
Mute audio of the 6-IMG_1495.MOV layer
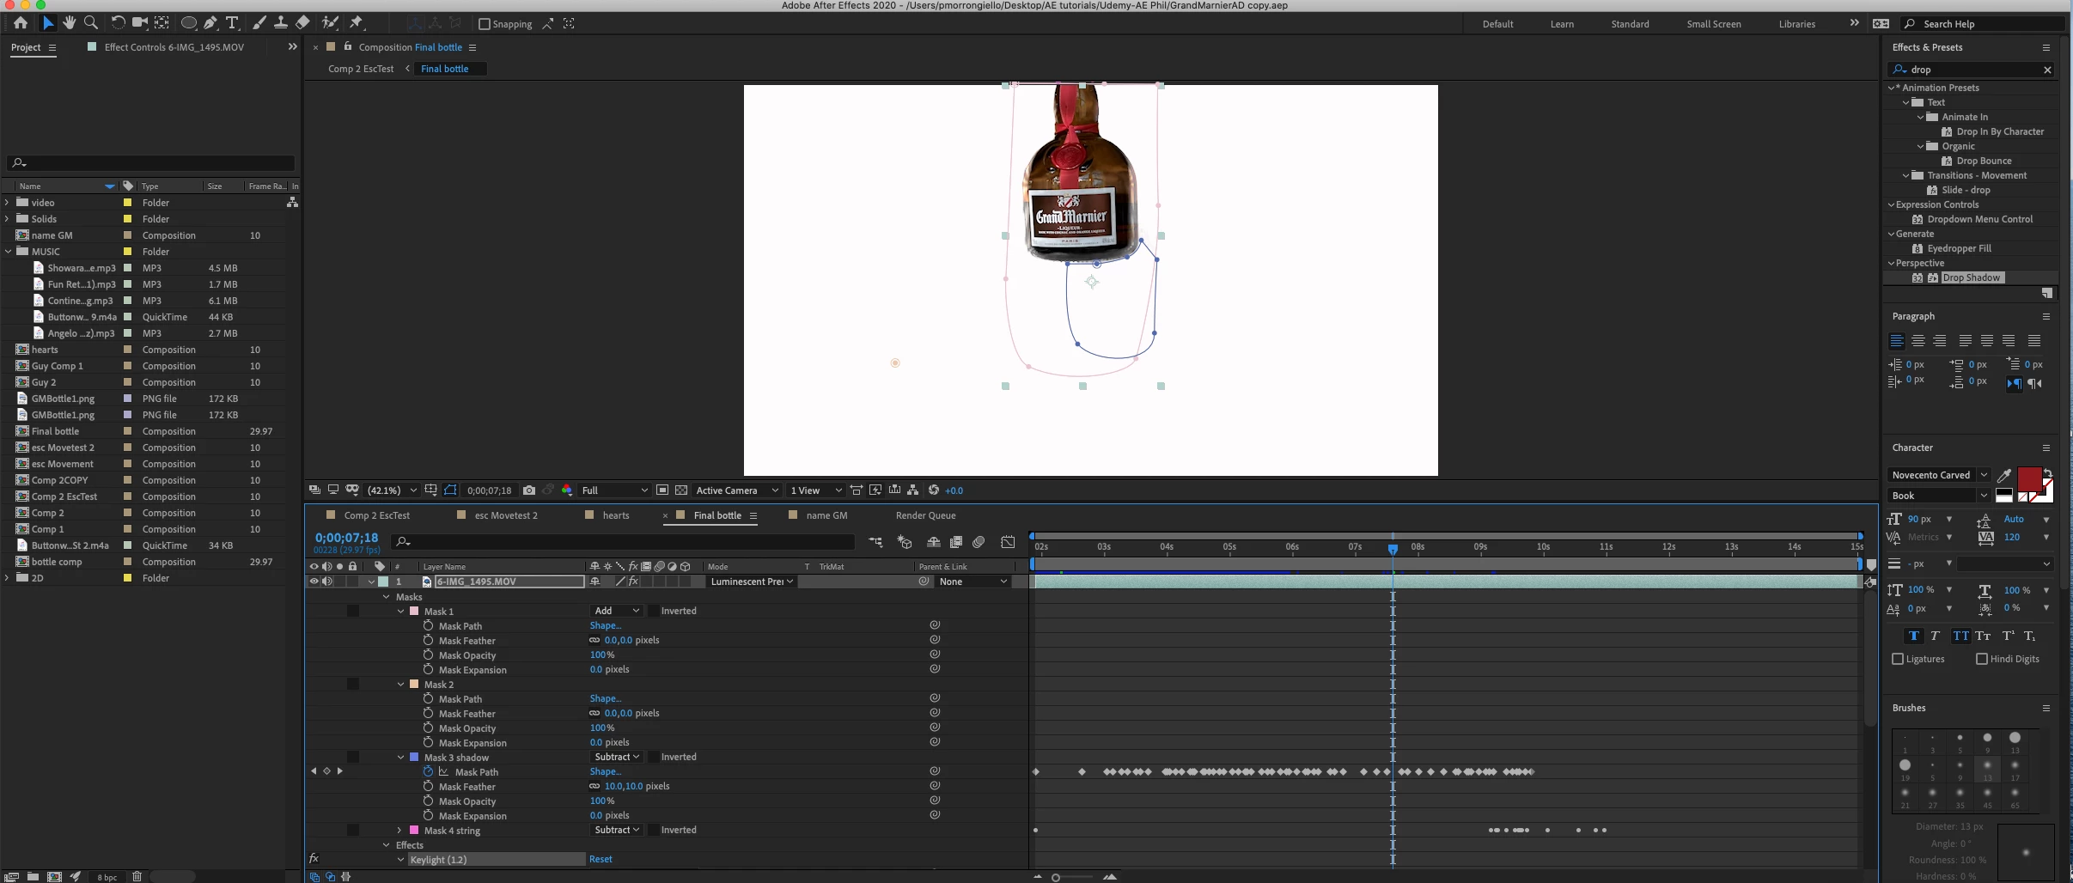click(x=327, y=582)
